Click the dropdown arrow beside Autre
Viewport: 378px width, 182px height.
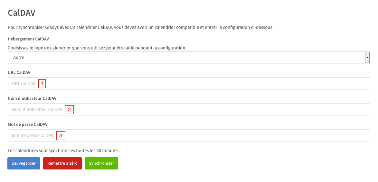click(x=367, y=58)
